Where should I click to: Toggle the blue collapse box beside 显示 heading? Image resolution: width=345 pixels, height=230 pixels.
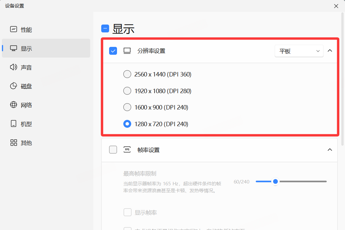(105, 29)
